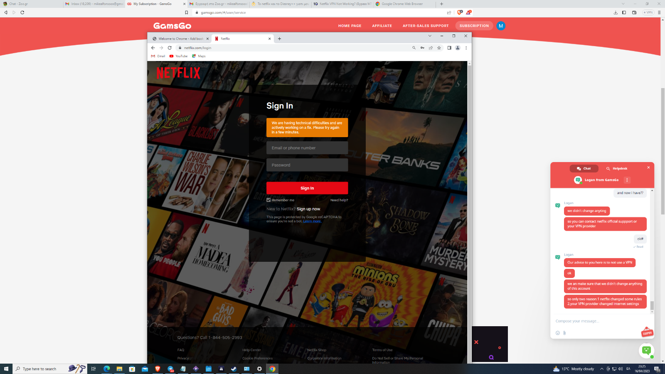Viewport: 665px width, 374px height.
Task: Open a new tab in outer browser
Action: 441,4
